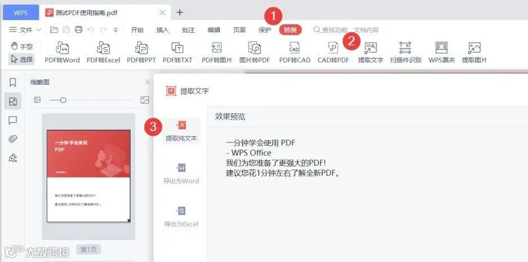Screen dimensions: 528x262
Task: Open the 扫描件识别 tool
Action: 405,52
